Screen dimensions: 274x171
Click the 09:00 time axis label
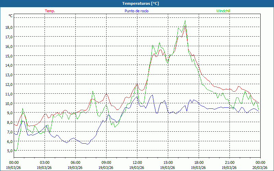point(106,162)
